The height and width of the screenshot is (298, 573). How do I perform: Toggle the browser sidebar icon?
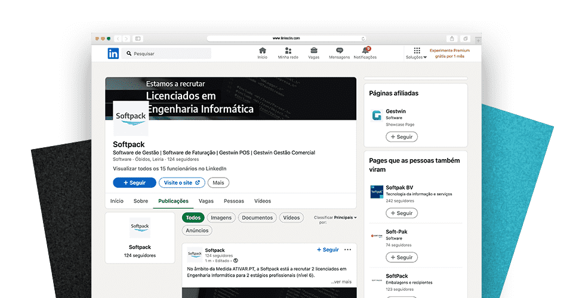(138, 38)
